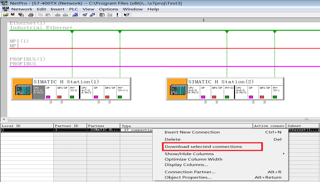The width and height of the screenshot is (320, 182).
Task: Open the PLC menu
Action: 73,9
